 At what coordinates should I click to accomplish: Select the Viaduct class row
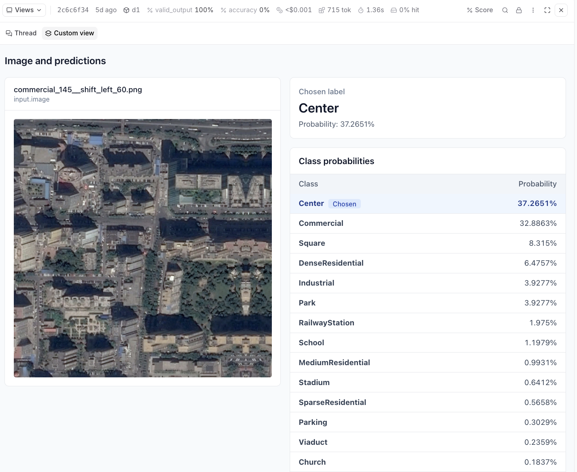tap(427, 442)
